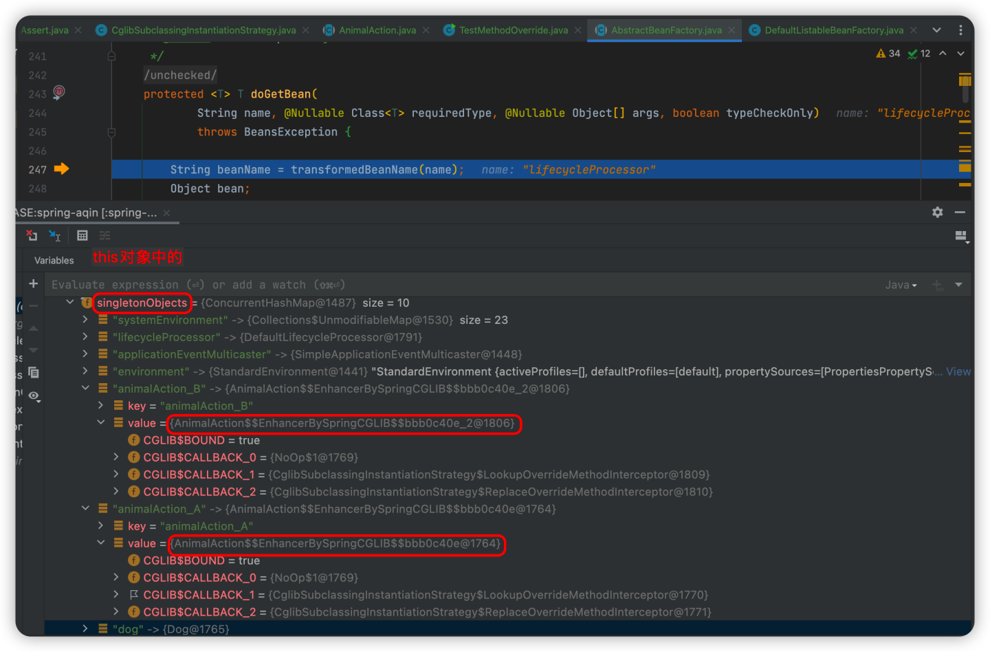Click the New Watch plus icon
This screenshot has height=652, width=990.
pos(33,283)
